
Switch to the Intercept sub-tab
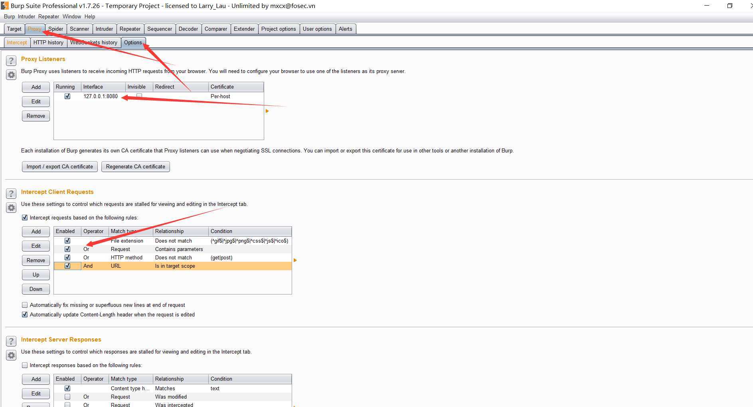coord(17,42)
